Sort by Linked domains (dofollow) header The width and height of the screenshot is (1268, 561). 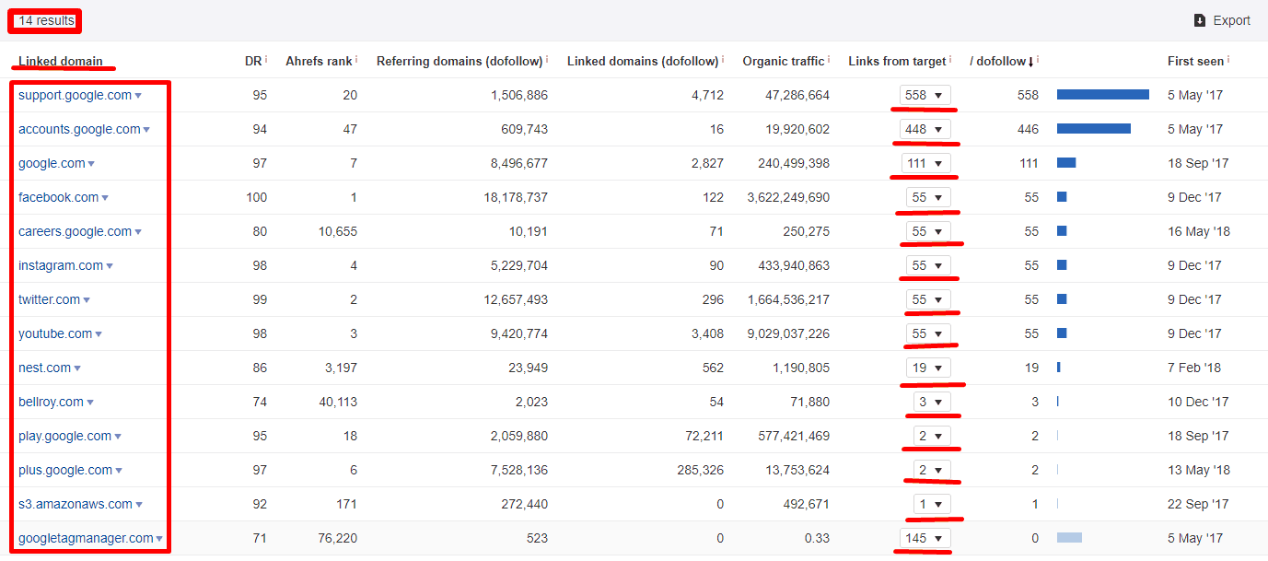pos(643,61)
